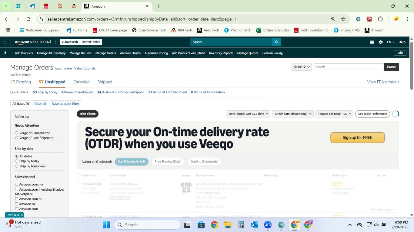Click the teal search magnifier button

click(x=276, y=42)
